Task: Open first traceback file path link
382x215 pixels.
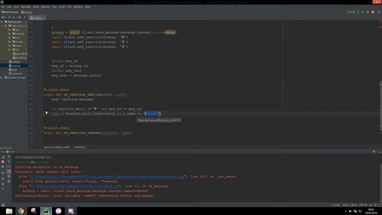Action: [x=107, y=177]
